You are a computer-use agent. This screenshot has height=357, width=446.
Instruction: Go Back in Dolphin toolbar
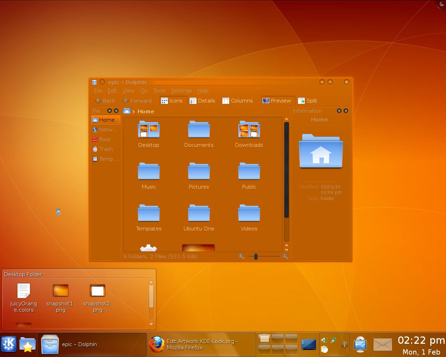105,101
